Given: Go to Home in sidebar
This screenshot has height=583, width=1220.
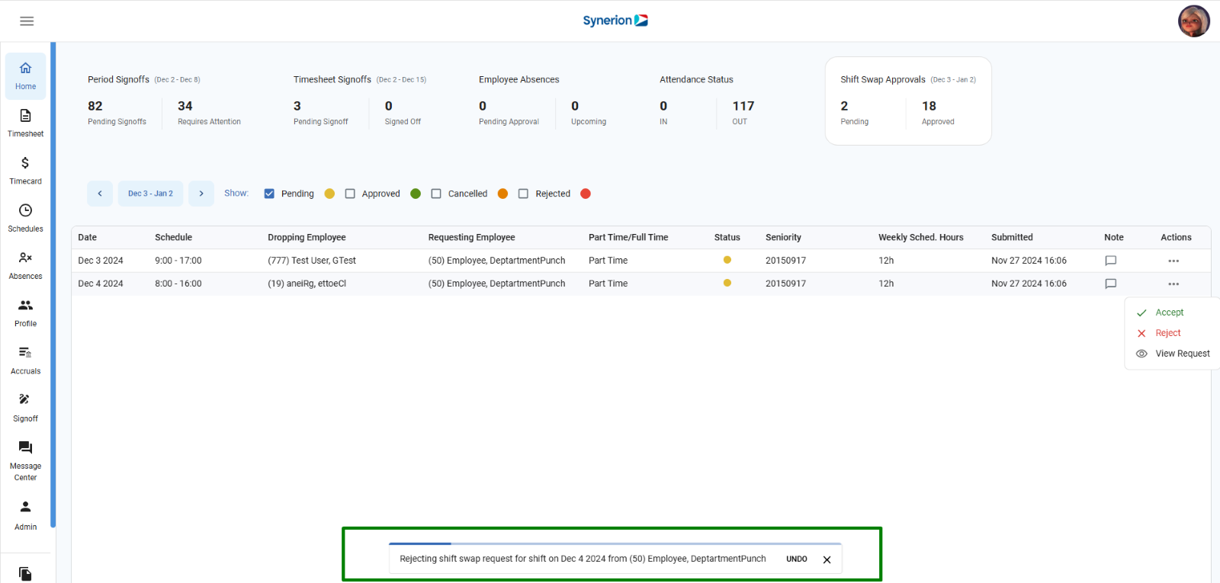Looking at the screenshot, I should (26, 76).
